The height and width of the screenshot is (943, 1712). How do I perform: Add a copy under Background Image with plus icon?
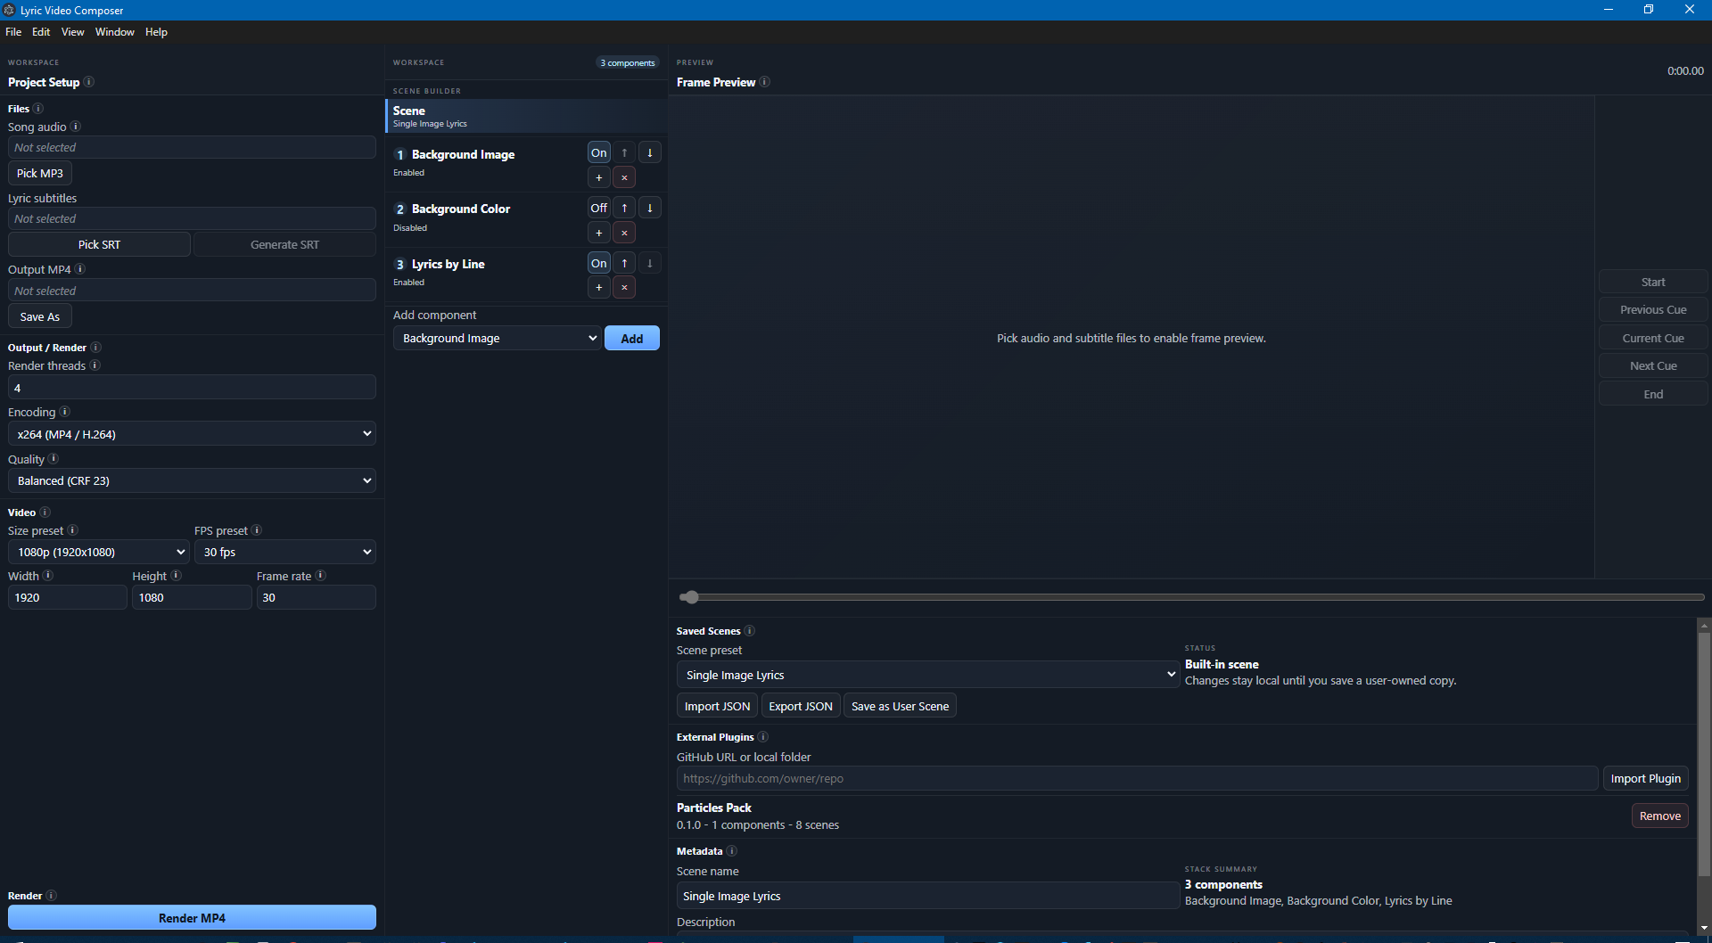click(598, 177)
